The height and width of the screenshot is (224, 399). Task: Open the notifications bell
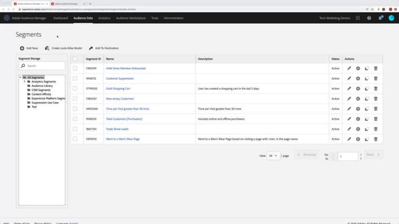coord(380,18)
